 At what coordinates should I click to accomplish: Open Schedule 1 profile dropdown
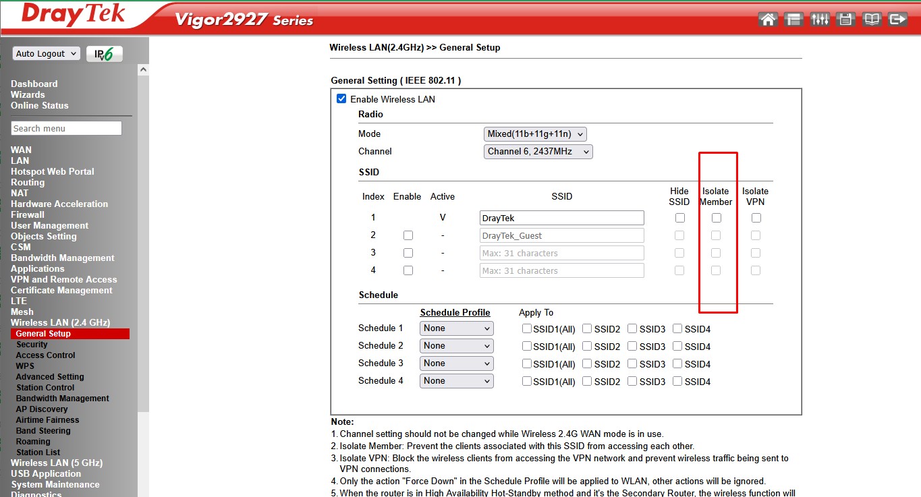456,328
